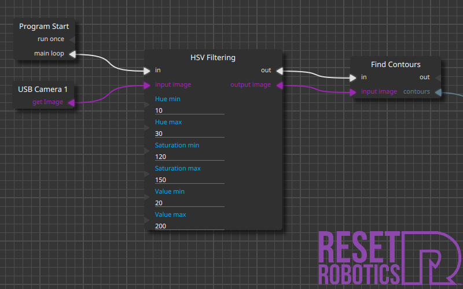463x289 pixels.
Task: Click the Value min input port arrow
Action: 147,197
